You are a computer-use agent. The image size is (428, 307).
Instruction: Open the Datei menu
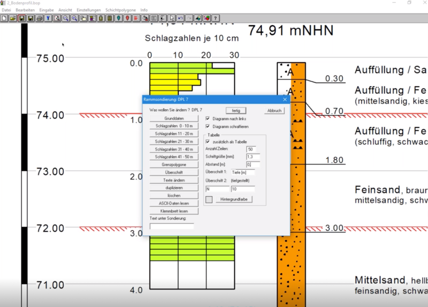tap(6, 10)
